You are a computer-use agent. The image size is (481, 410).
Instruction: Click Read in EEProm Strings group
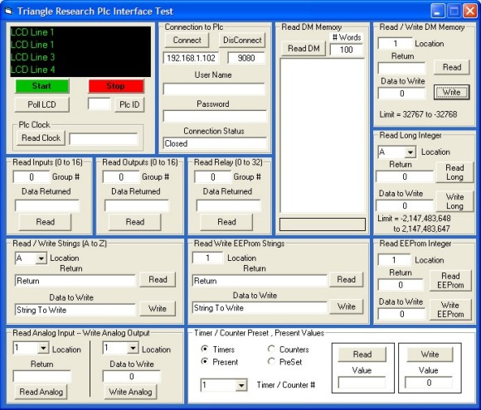pyautogui.click(x=346, y=279)
